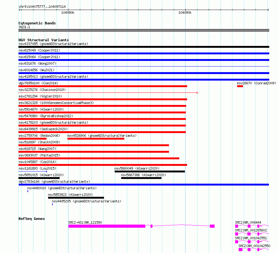
Task: Click the nsv5851015 (Almarri2020) label
Action: pyautogui.click(x=41, y=175)
